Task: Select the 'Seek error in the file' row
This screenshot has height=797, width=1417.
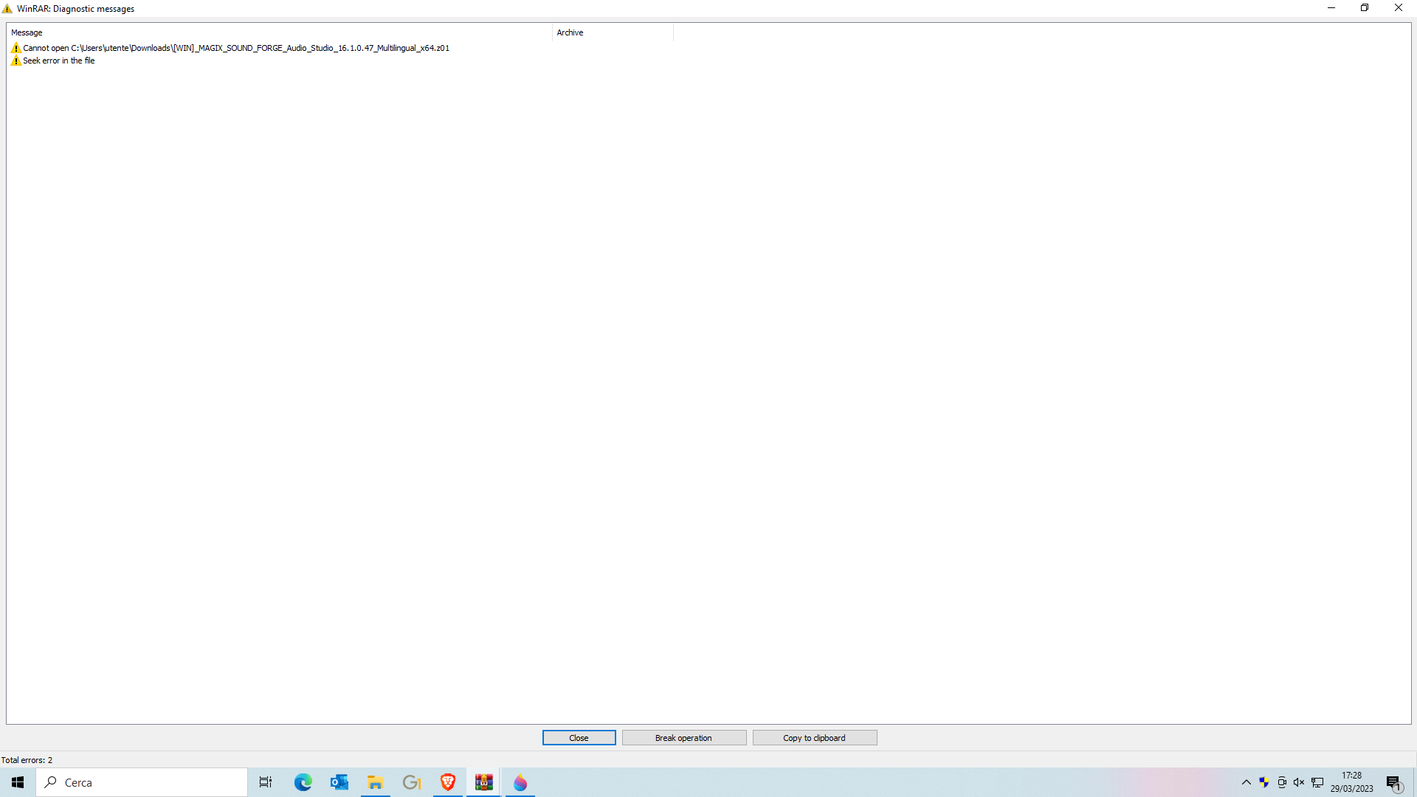Action: click(x=52, y=61)
